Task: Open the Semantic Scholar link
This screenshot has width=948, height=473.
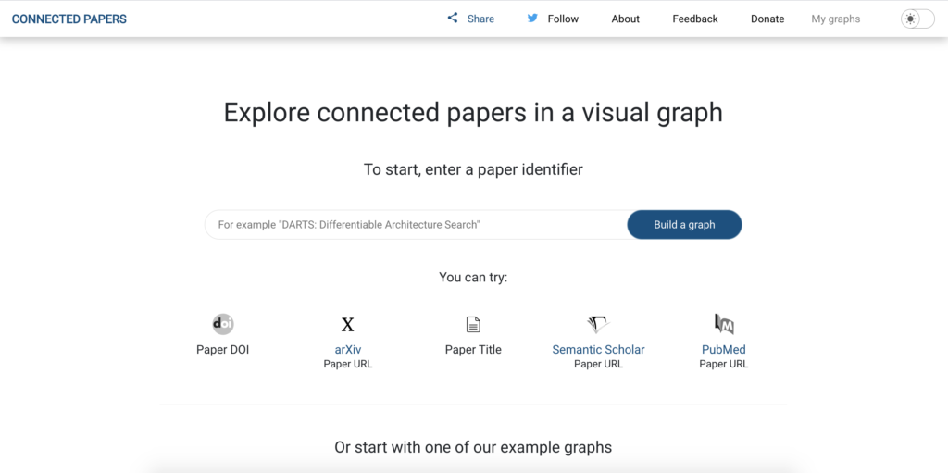Action: click(599, 350)
